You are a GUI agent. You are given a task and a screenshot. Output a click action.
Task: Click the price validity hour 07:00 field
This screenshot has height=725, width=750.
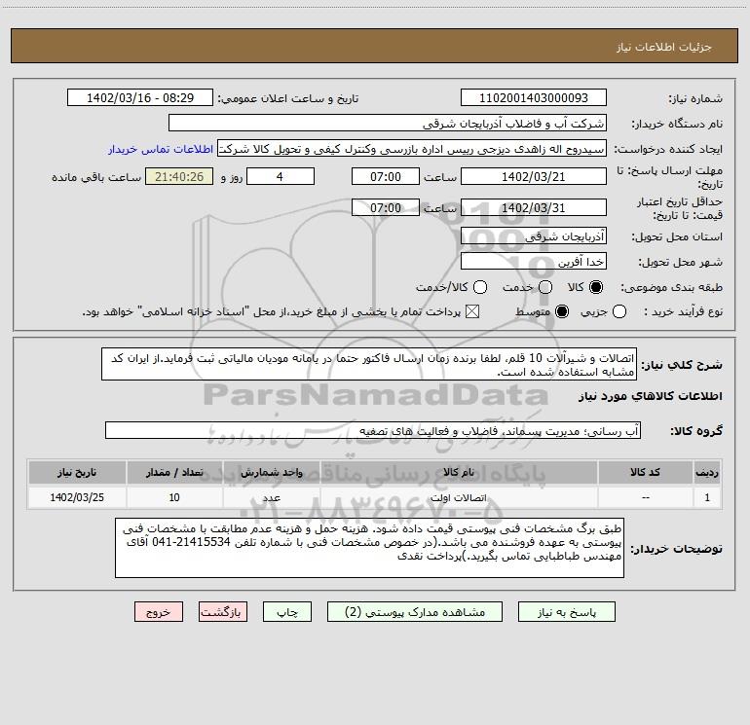[386, 207]
